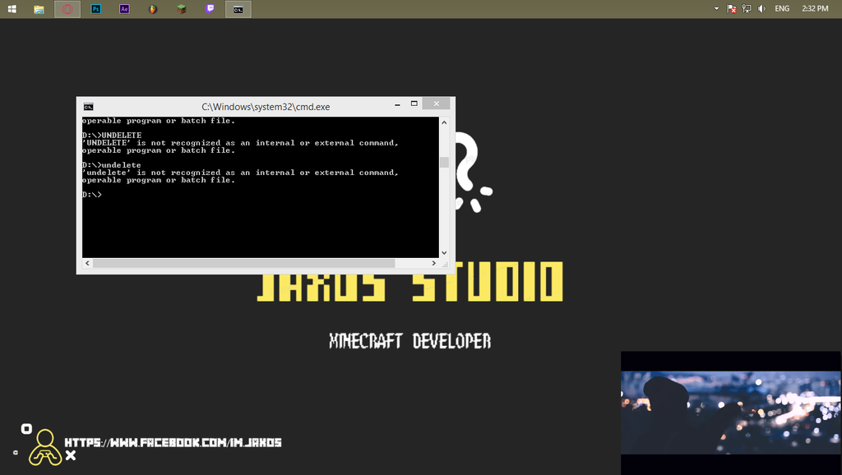Click the cmd.exe title bar text

pos(266,107)
